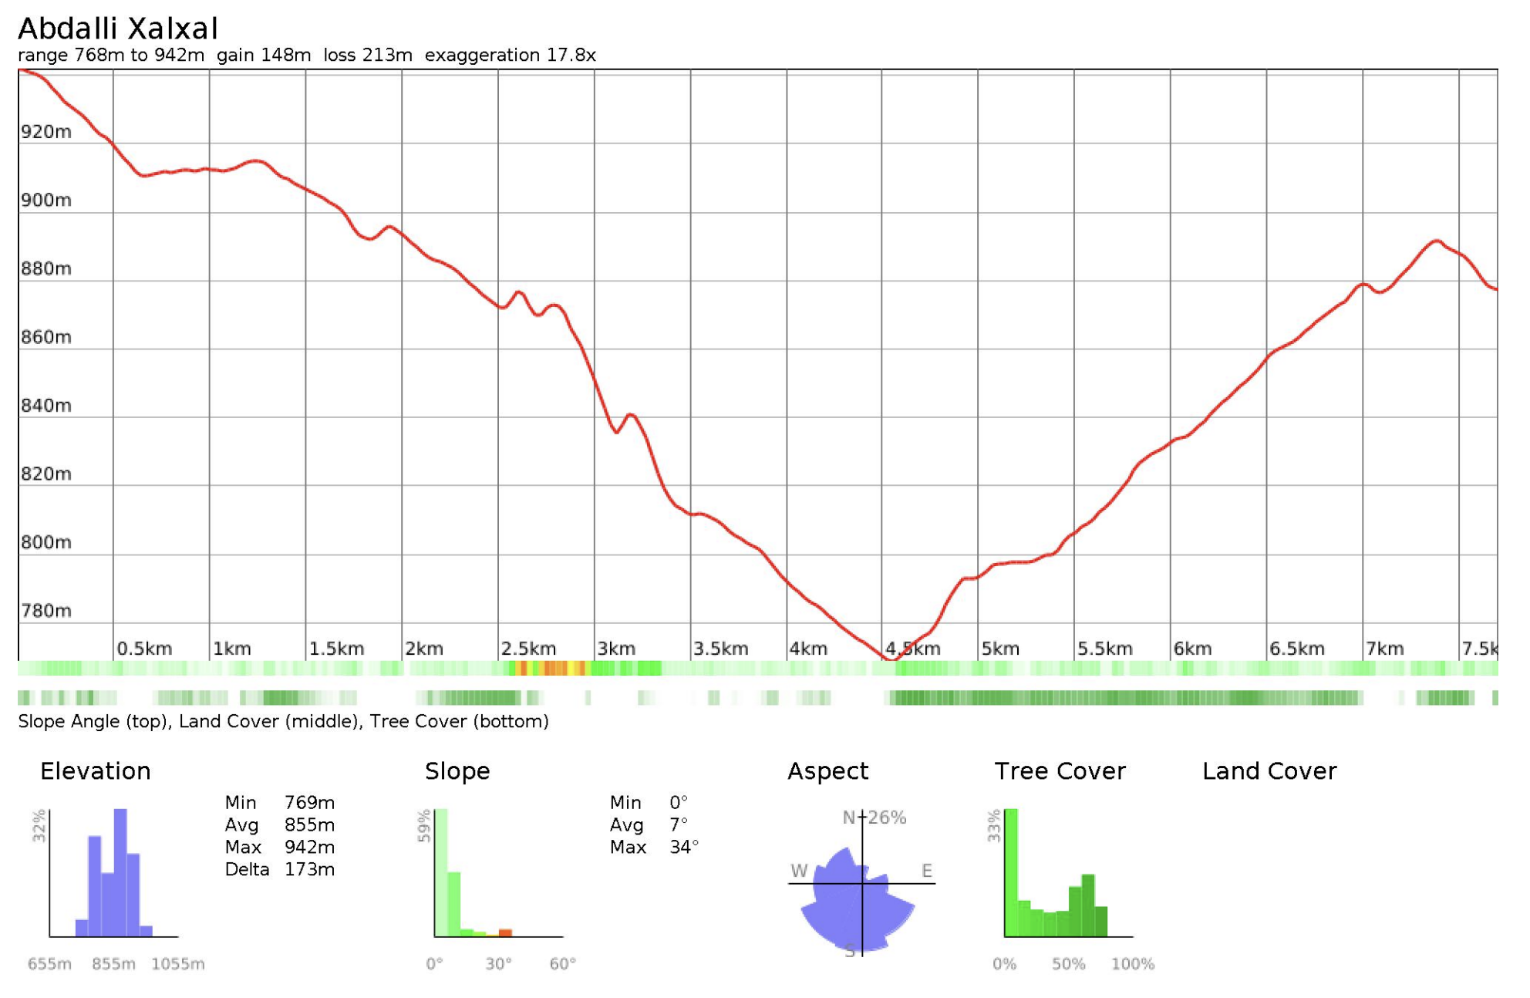Click the 5km distance label
Screen dimensions: 1530x998
(1001, 649)
